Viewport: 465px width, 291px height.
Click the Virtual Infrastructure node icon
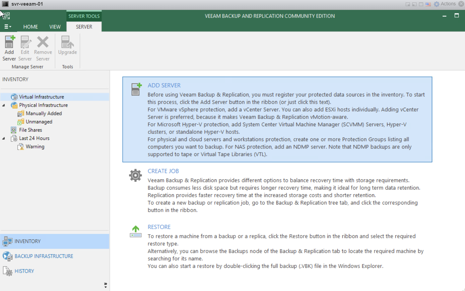[x=14, y=97]
